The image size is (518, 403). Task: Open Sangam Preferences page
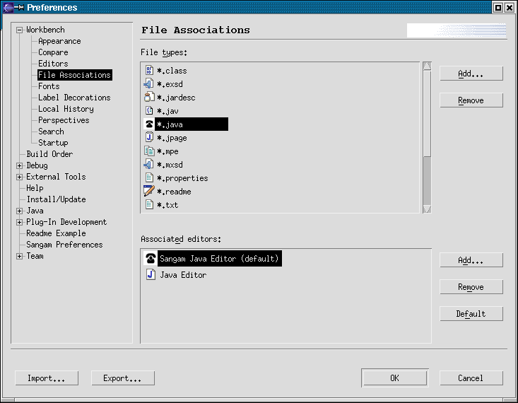tap(64, 245)
